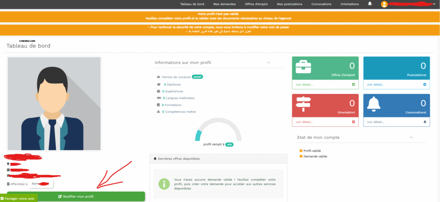The height and width of the screenshot is (202, 440).
Task: Open Offres d'emploi menu item
Action: pyautogui.click(x=256, y=4)
